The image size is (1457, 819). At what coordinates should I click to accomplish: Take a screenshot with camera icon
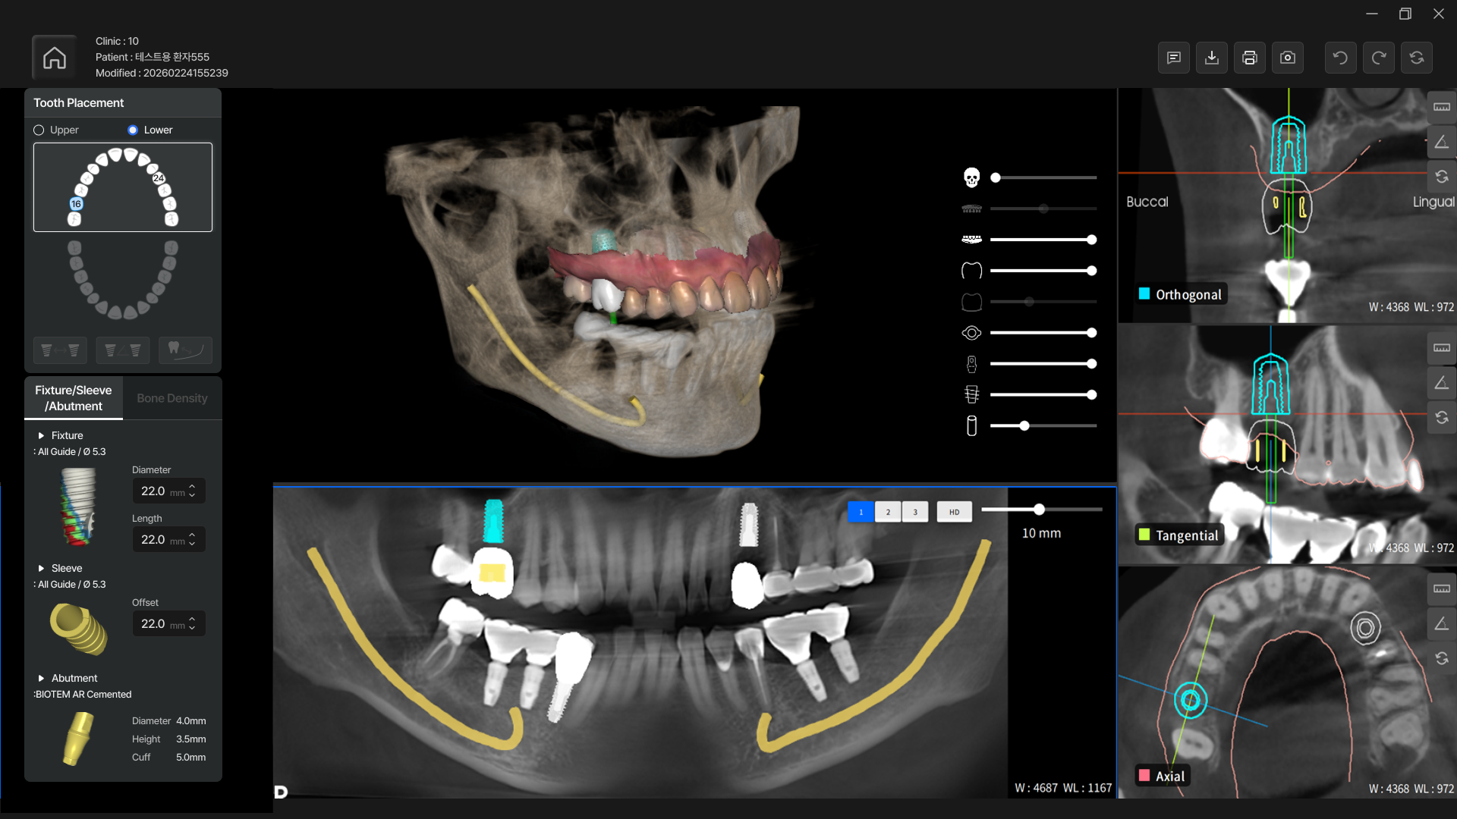coord(1288,58)
